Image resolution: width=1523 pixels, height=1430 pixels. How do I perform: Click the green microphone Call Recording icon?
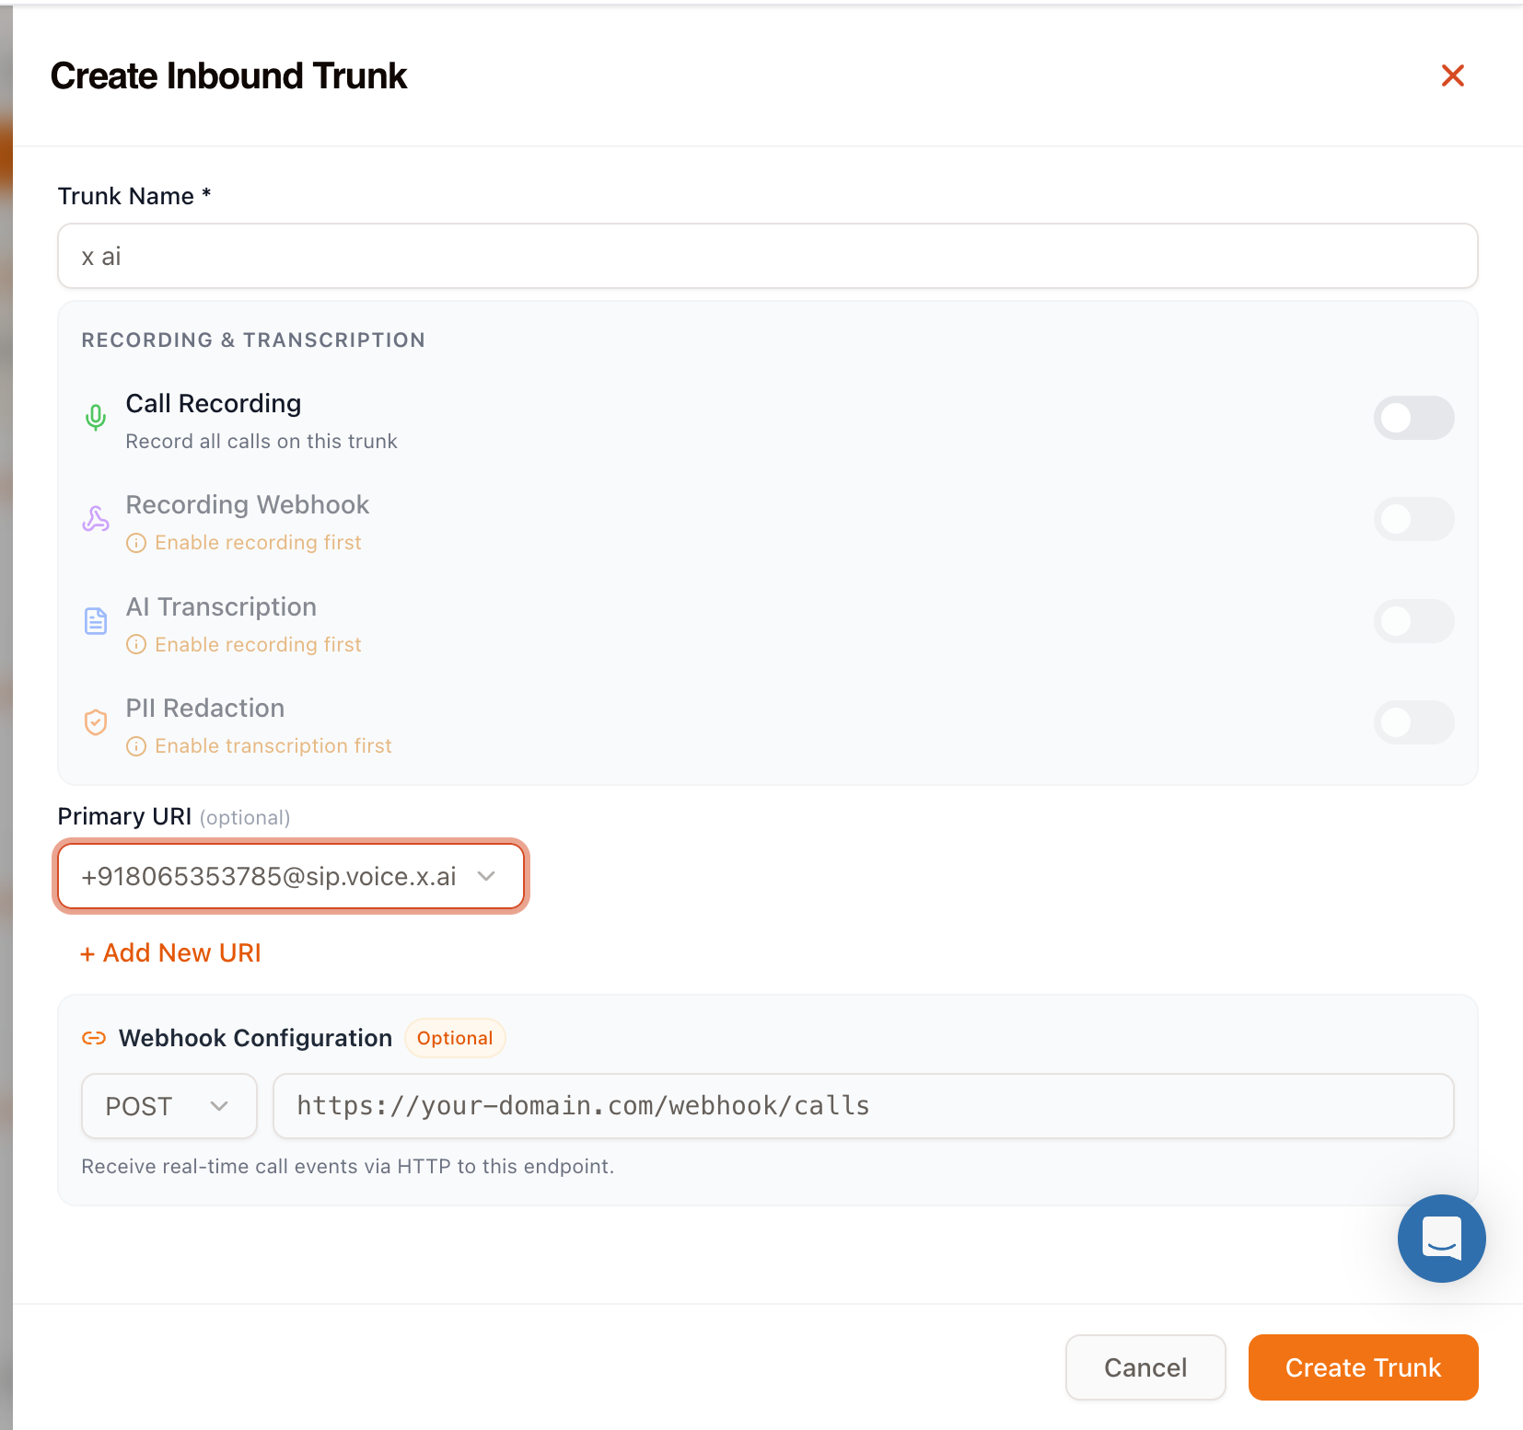96,418
